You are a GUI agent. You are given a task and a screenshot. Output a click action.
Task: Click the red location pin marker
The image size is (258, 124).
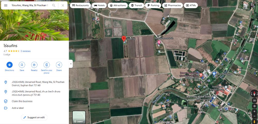[124, 39]
